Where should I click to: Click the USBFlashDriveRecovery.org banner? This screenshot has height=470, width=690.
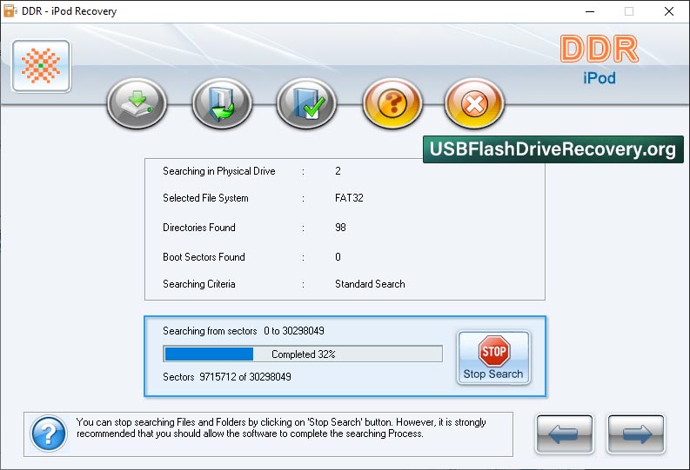pyautogui.click(x=553, y=149)
